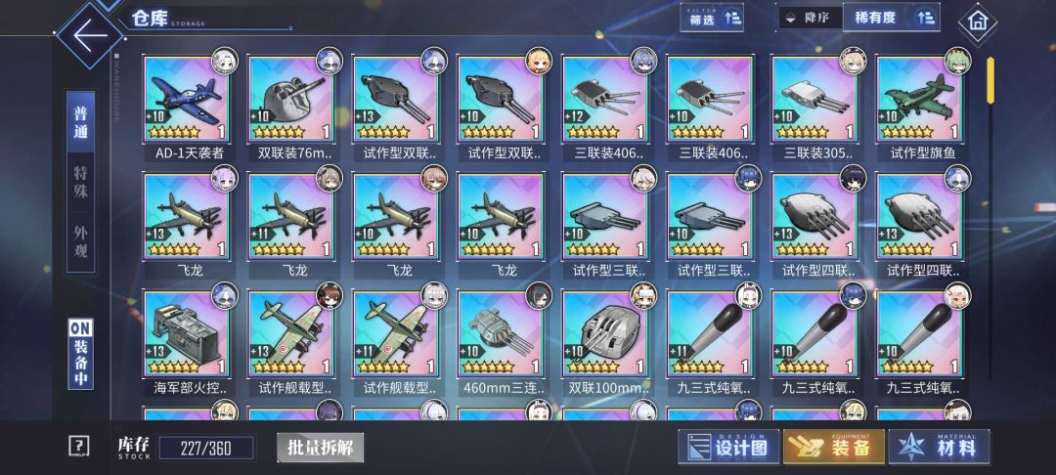The height and width of the screenshot is (475, 1056).
Task: Tap the back arrow icon
Action: tap(90, 35)
